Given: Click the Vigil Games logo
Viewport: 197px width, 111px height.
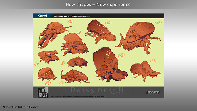Looking at the screenshot, I should point(43,93).
